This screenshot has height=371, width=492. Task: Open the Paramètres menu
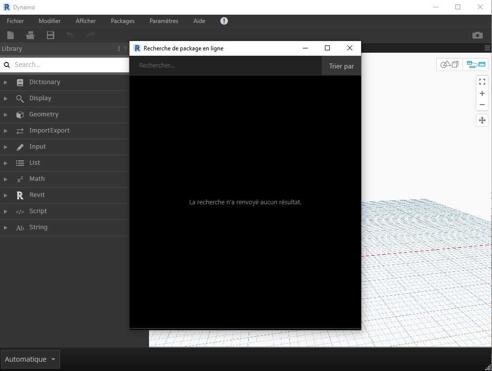pos(164,21)
